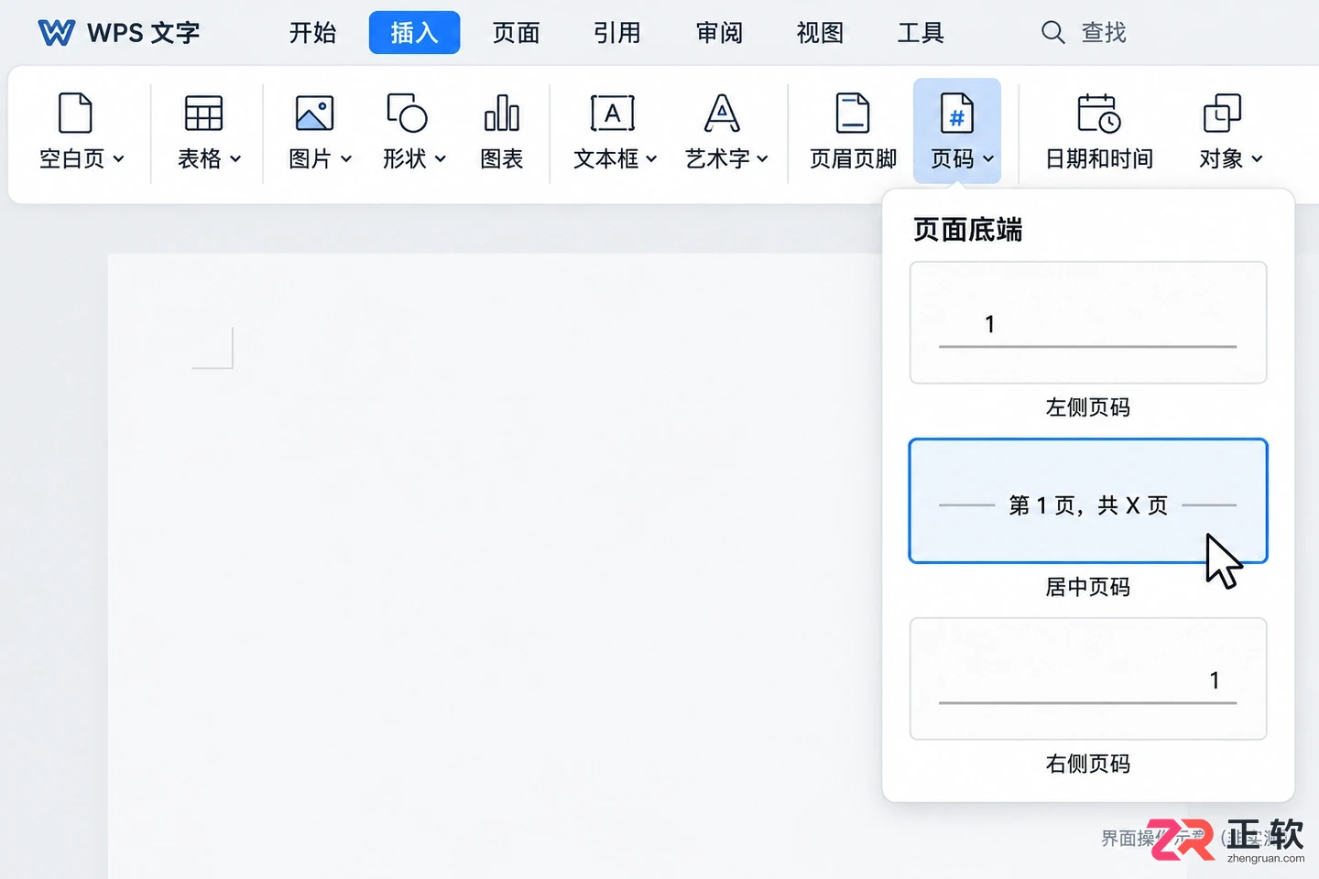Screen dimensions: 1319x879
Task: Click the 居中页码 label
Action: 1088,587
